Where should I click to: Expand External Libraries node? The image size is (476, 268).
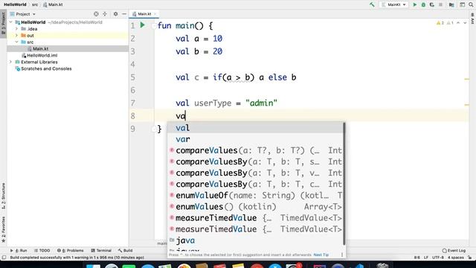point(11,62)
